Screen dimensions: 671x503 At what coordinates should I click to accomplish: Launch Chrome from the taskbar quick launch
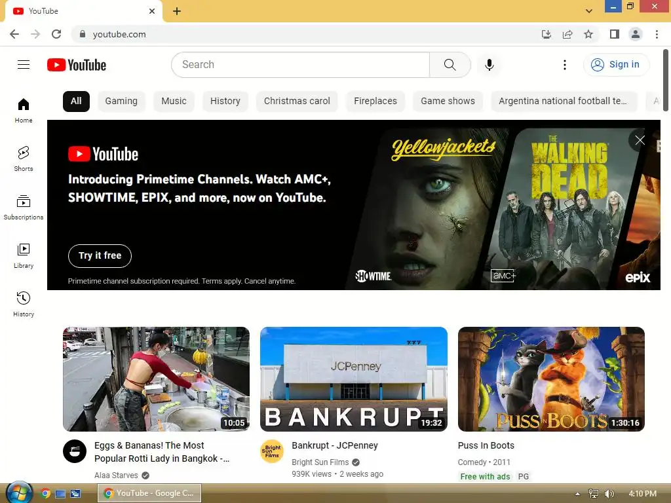click(x=45, y=494)
